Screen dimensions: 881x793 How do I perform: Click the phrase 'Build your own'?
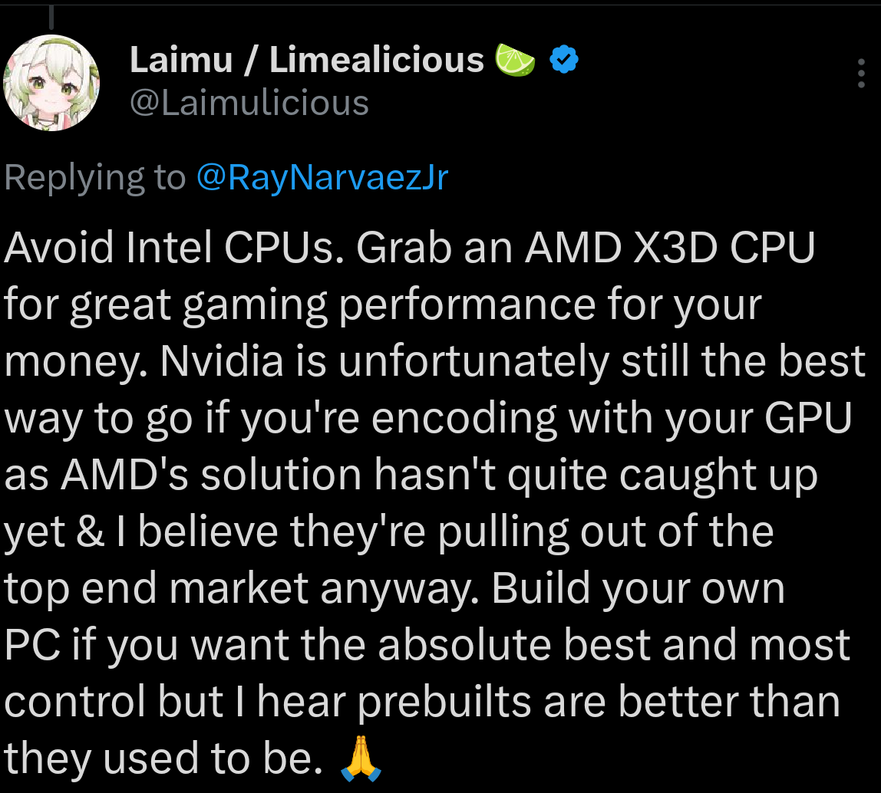[638, 589]
